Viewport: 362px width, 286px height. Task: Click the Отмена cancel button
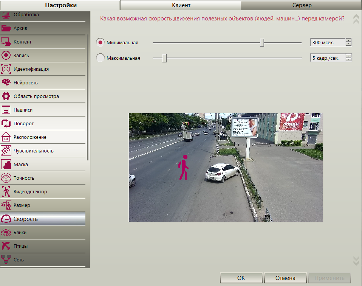click(285, 278)
